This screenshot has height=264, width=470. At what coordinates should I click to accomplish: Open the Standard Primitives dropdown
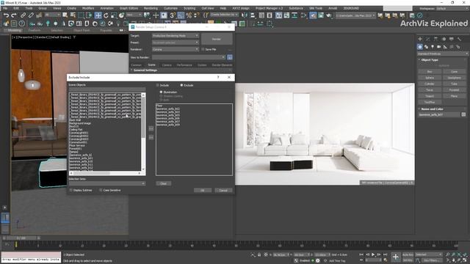[442, 54]
